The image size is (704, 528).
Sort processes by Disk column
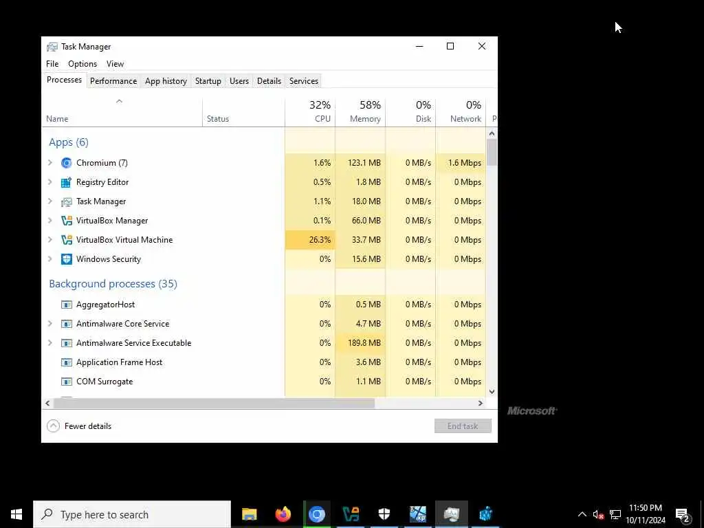coord(411,113)
